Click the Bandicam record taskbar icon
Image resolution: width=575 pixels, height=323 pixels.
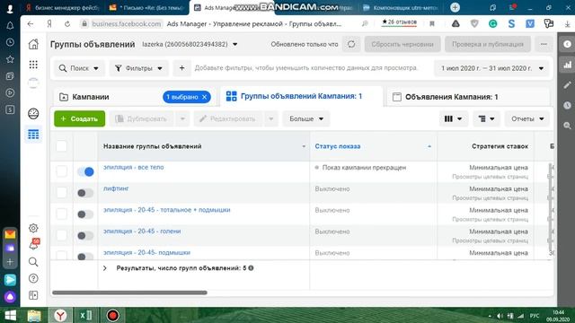point(112,315)
